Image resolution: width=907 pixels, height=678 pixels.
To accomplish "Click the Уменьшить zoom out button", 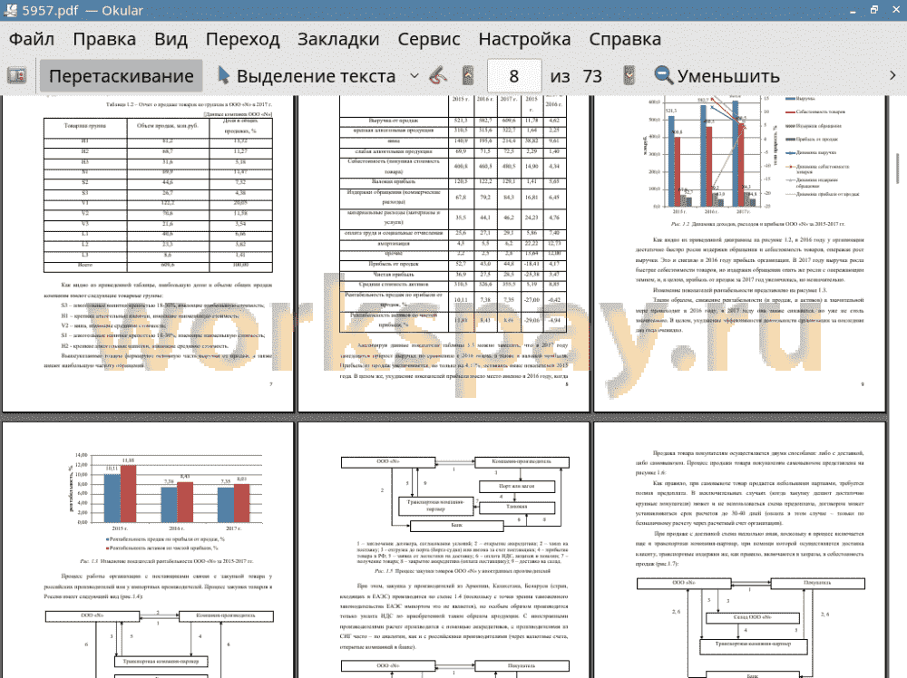I will (717, 76).
